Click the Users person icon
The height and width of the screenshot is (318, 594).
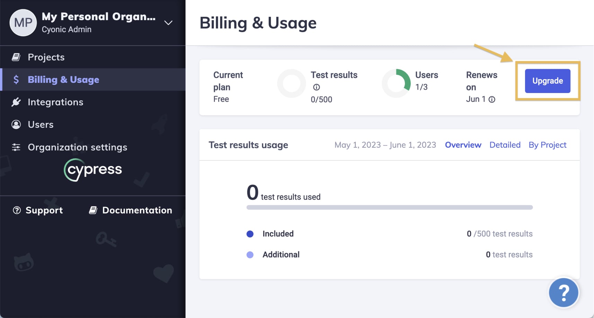click(x=16, y=124)
